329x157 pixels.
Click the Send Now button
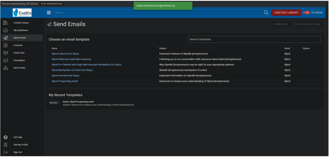click(281, 24)
